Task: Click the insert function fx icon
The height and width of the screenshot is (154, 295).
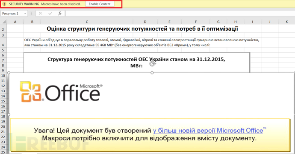Action: (59, 14)
